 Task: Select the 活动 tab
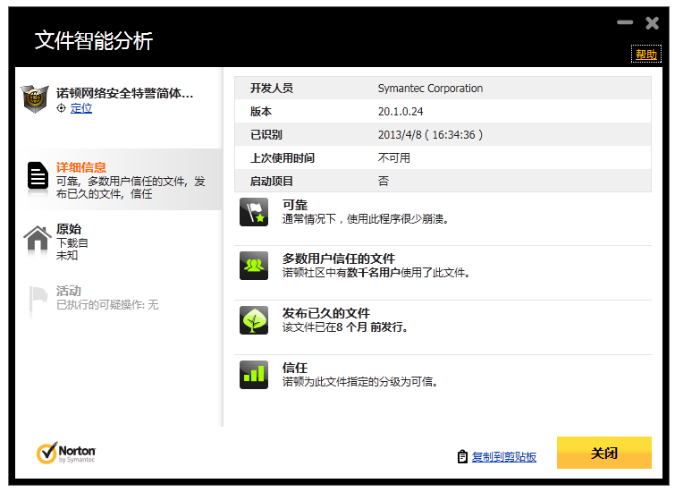69,291
